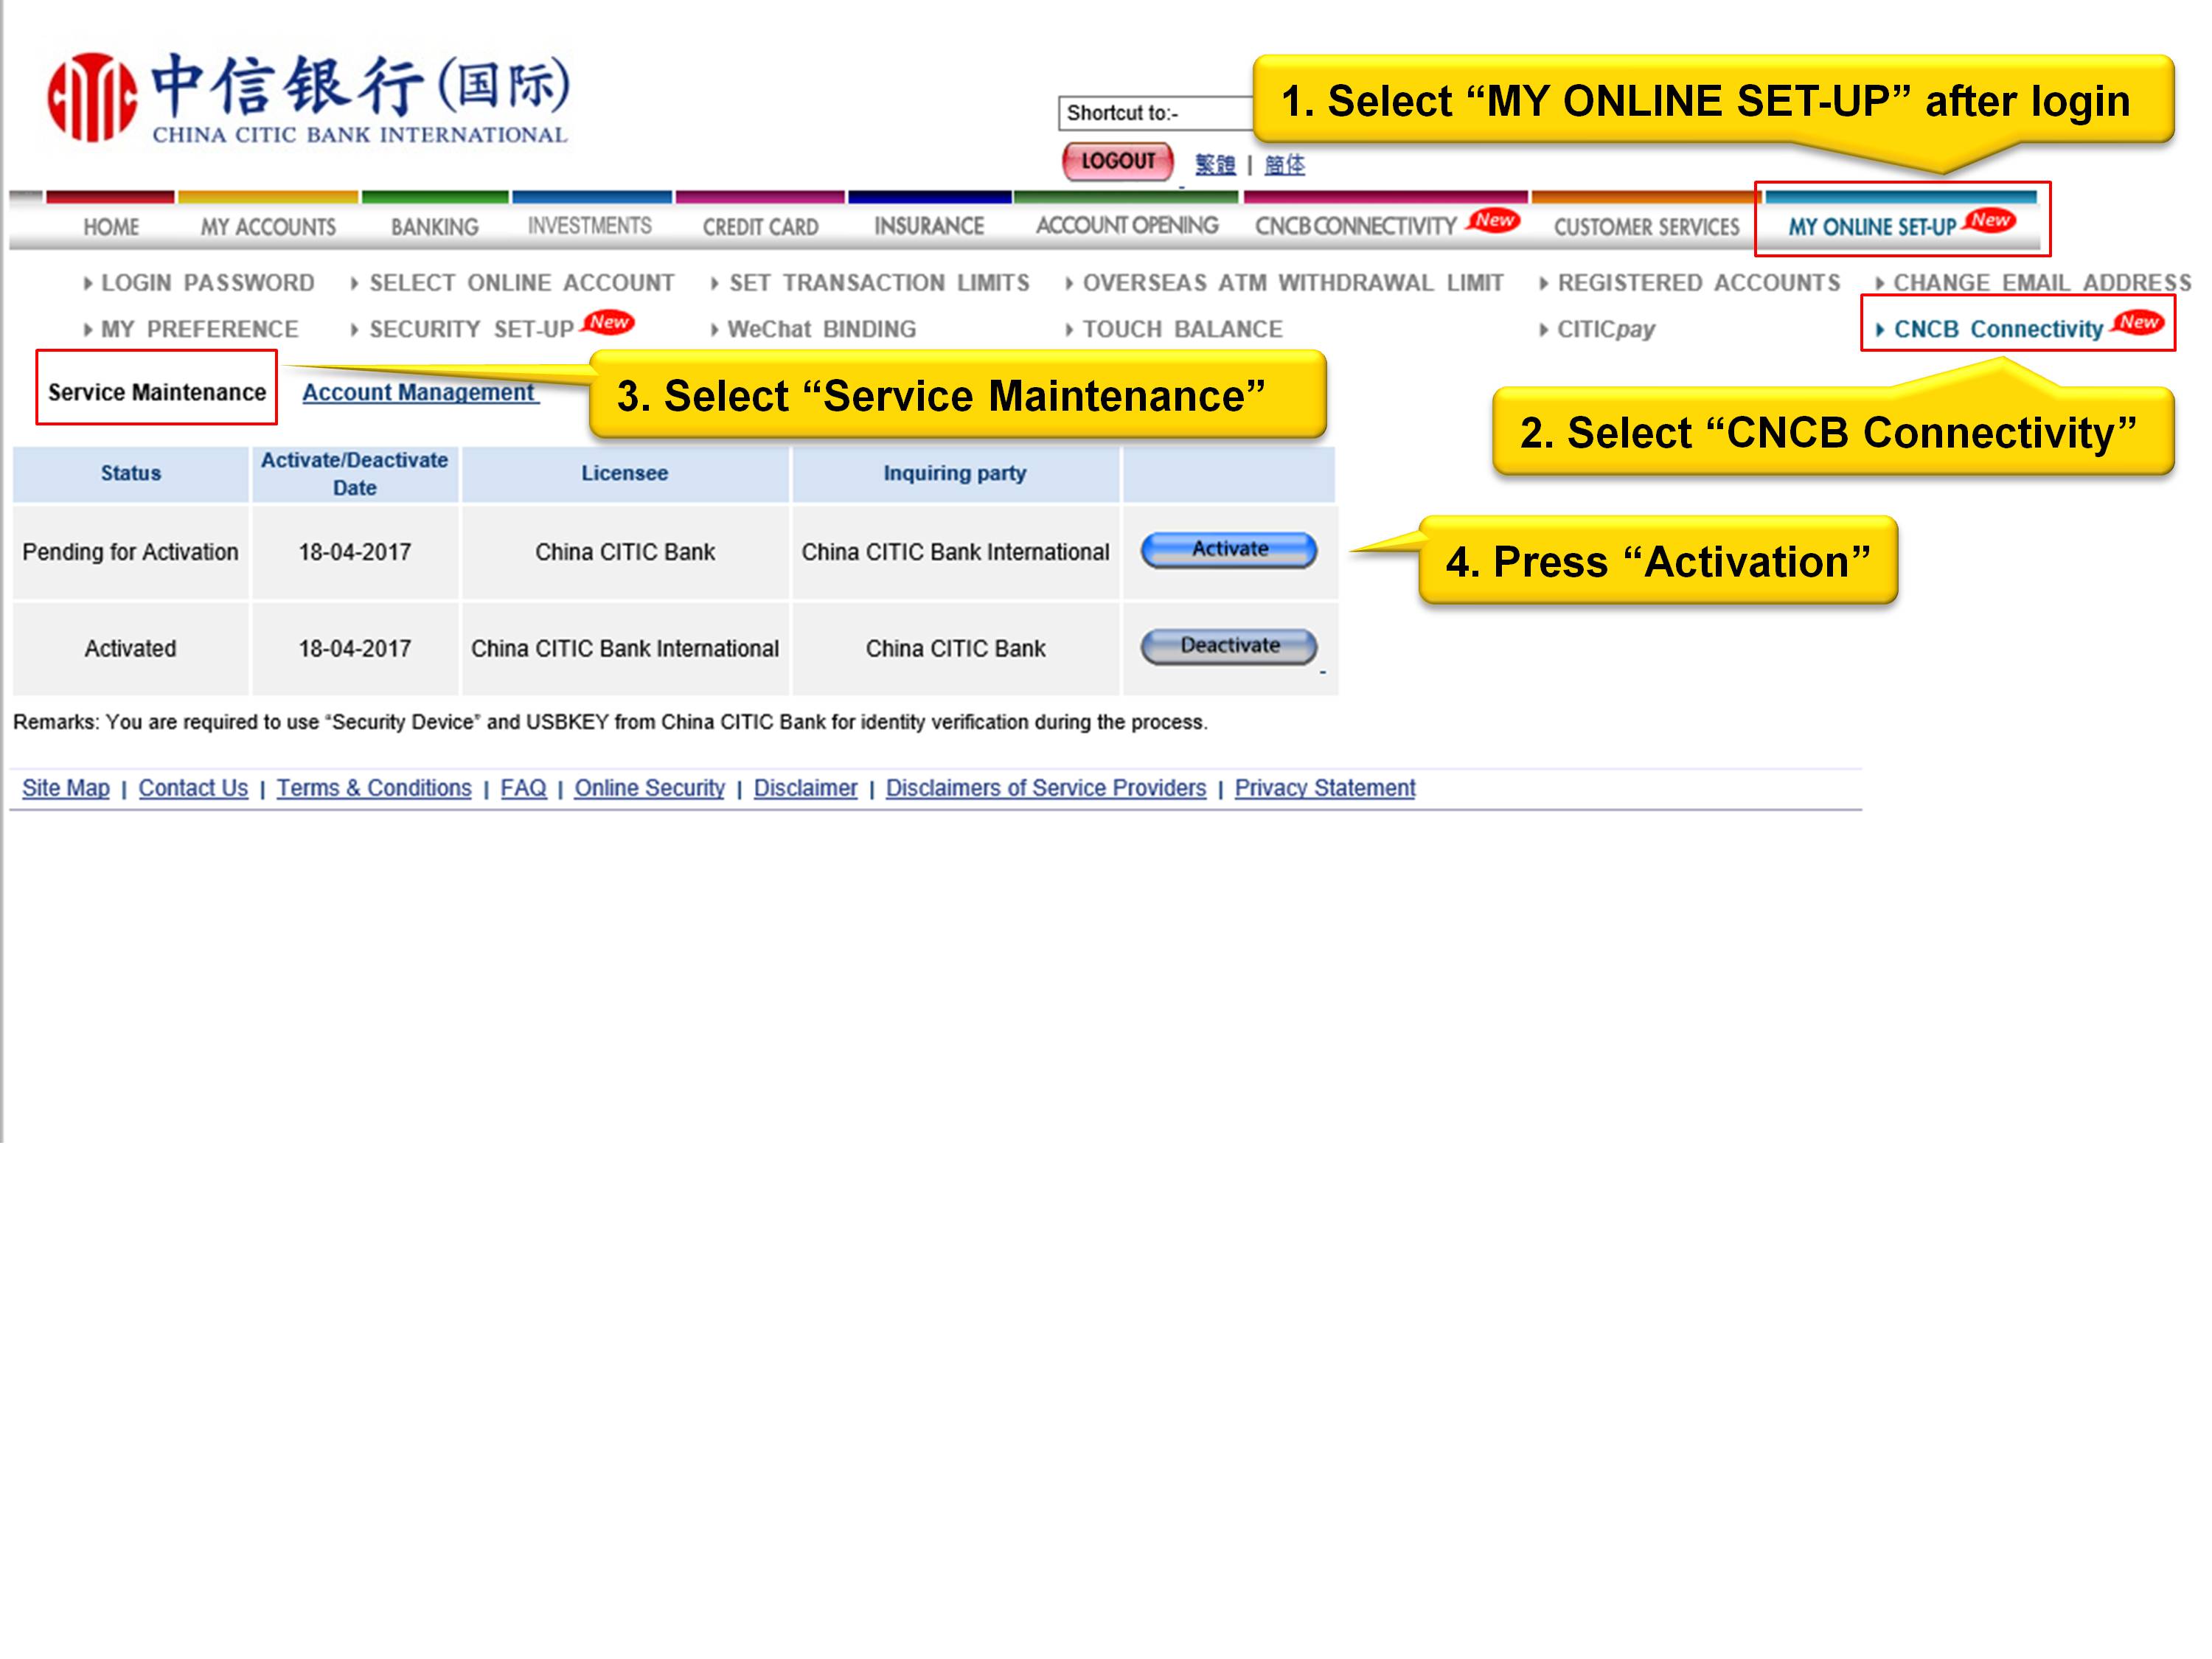Image resolution: width=2212 pixels, height=1659 pixels.
Task: Click the Deactivate button
Action: tap(1229, 646)
